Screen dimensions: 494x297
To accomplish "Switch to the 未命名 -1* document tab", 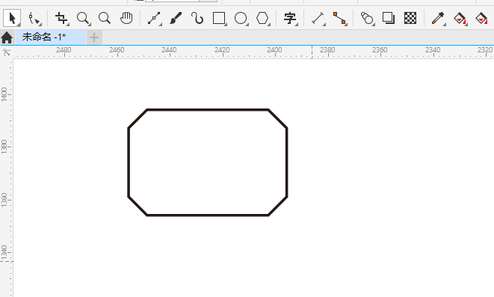I will [51, 37].
